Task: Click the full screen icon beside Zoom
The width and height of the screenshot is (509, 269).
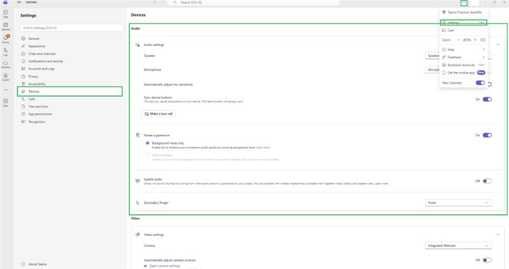Action: [483, 40]
